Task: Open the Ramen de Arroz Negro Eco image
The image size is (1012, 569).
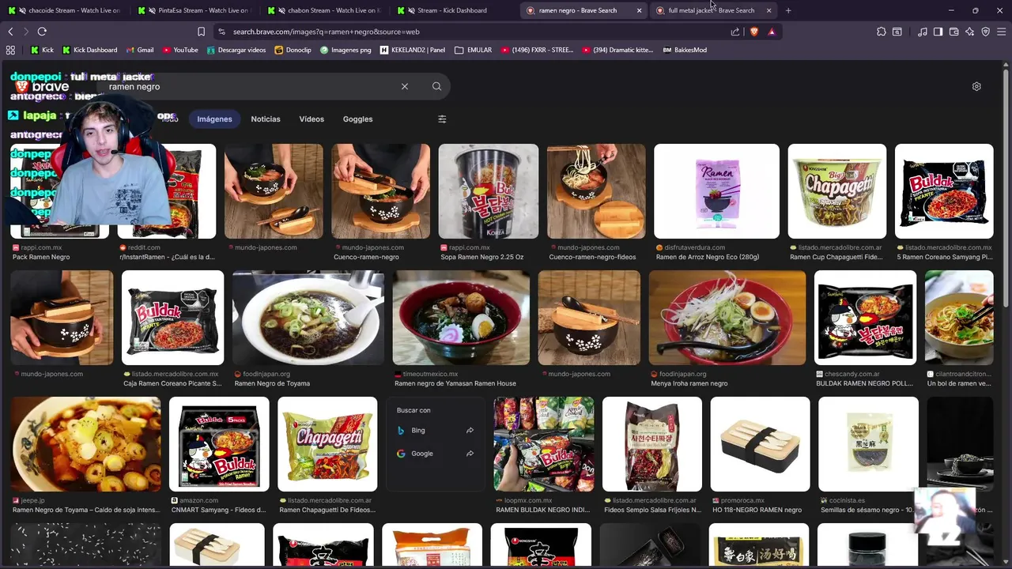Action: tap(716, 191)
